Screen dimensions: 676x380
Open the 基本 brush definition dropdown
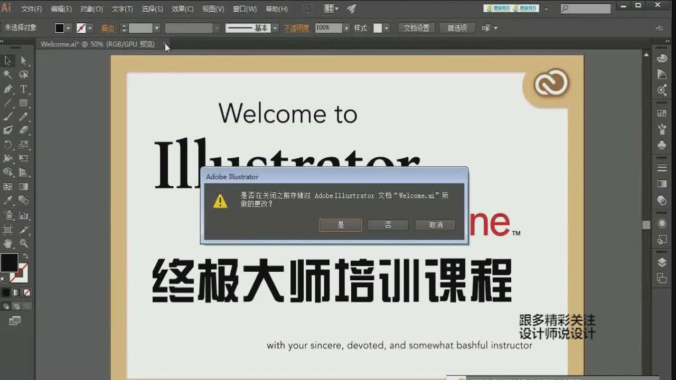click(x=275, y=28)
